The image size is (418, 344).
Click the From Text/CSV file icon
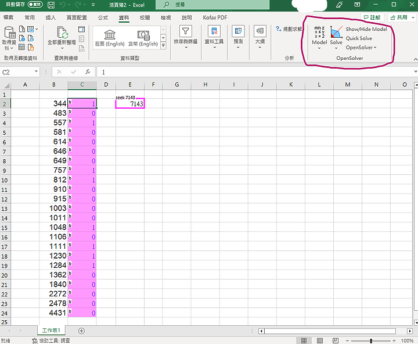(x=22, y=29)
